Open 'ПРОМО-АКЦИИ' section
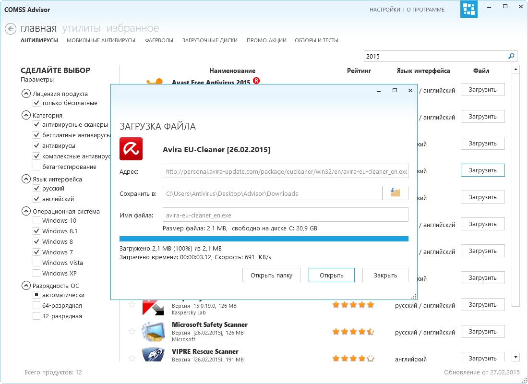 266,40
